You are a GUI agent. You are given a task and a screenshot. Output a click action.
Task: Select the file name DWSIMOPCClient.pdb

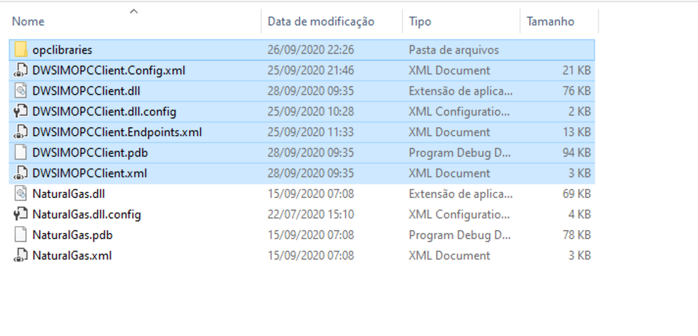[90, 153]
